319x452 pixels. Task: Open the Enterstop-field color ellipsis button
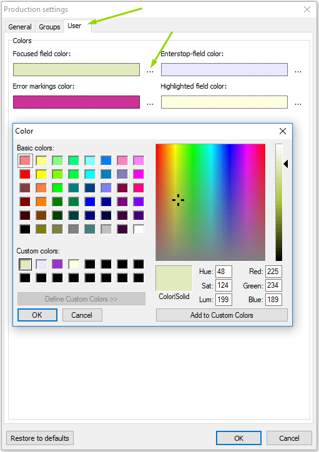298,71
